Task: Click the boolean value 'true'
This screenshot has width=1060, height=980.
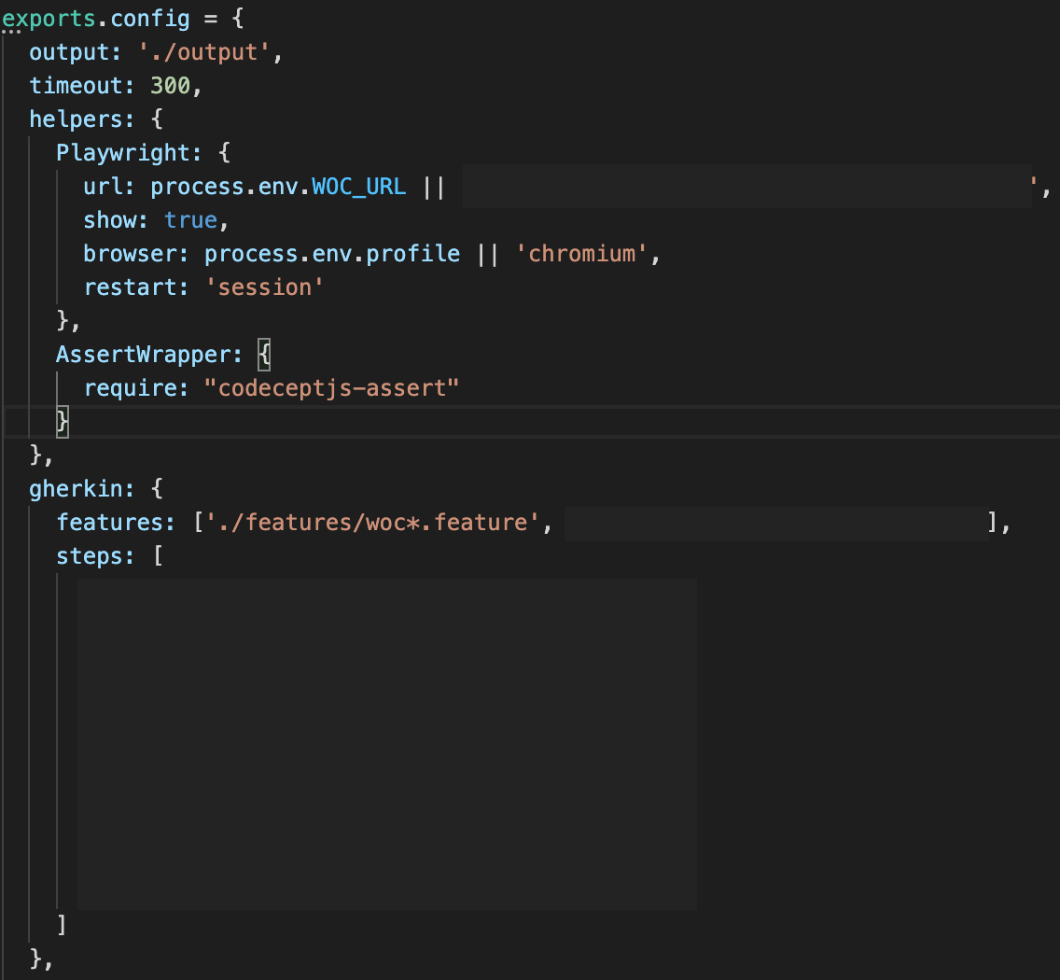Action: tap(190, 220)
